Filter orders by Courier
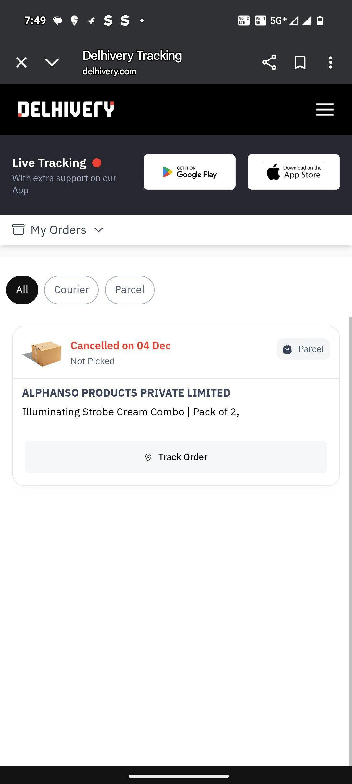 [71, 290]
